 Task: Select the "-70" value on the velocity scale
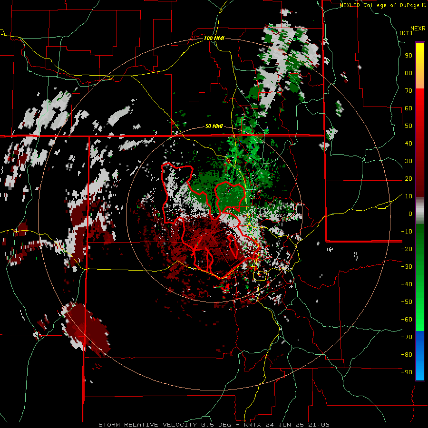point(407,337)
